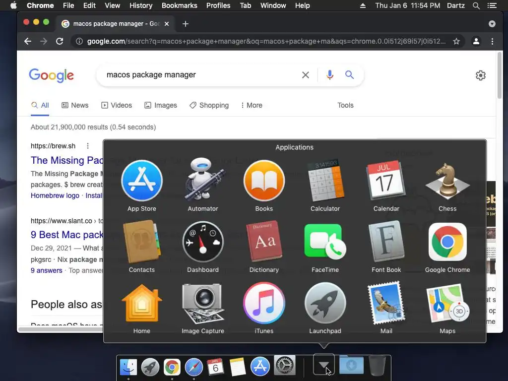508x381 pixels.
Task: Select the All results tab
Action: pyautogui.click(x=40, y=105)
